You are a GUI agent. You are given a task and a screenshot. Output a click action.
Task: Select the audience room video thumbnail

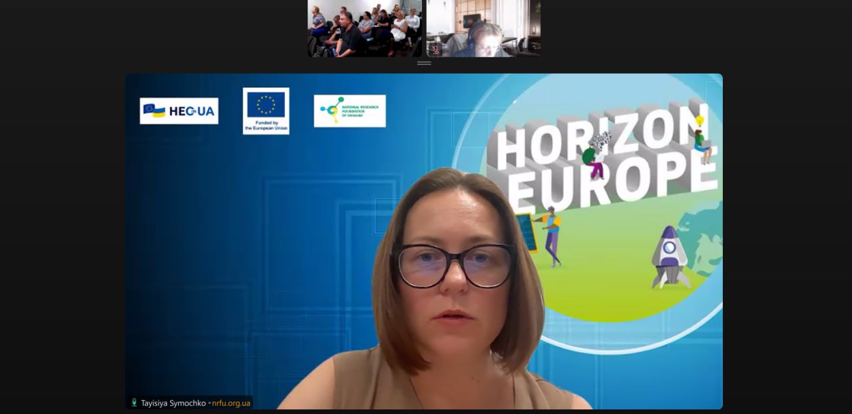point(365,29)
